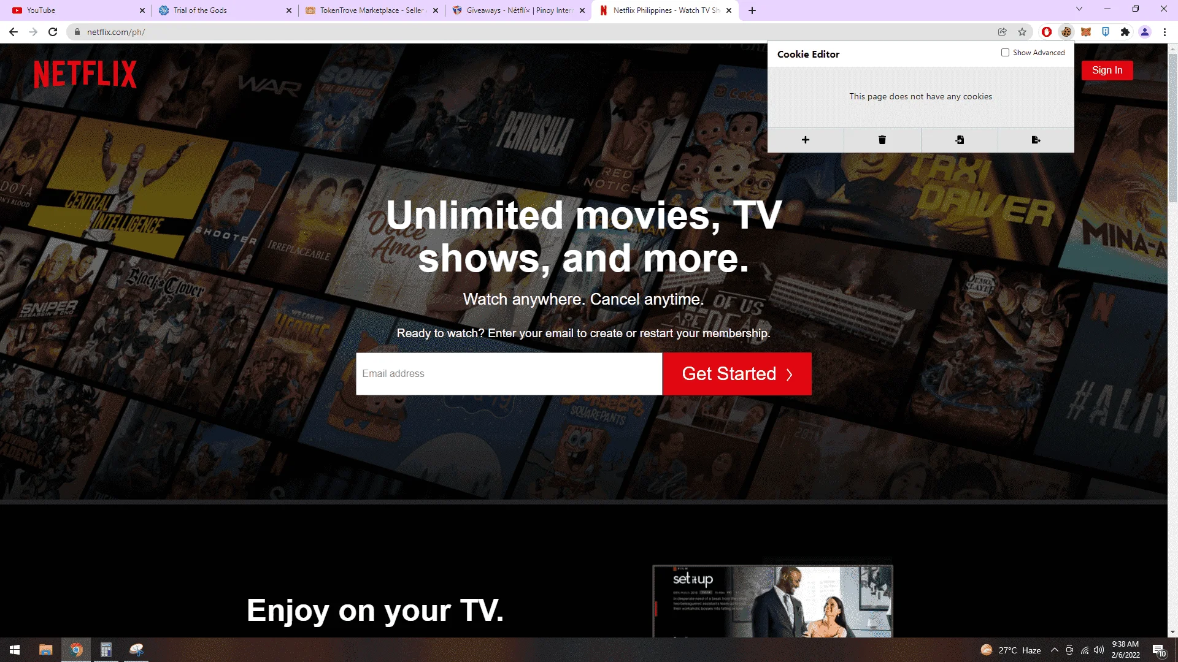The width and height of the screenshot is (1178, 662).
Task: Switch to the TokenTrove Marketplace tab
Action: point(371,10)
